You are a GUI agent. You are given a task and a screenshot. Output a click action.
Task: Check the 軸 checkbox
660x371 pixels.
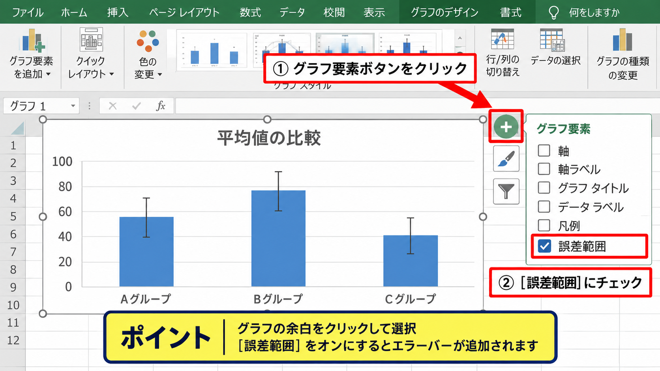(x=544, y=150)
